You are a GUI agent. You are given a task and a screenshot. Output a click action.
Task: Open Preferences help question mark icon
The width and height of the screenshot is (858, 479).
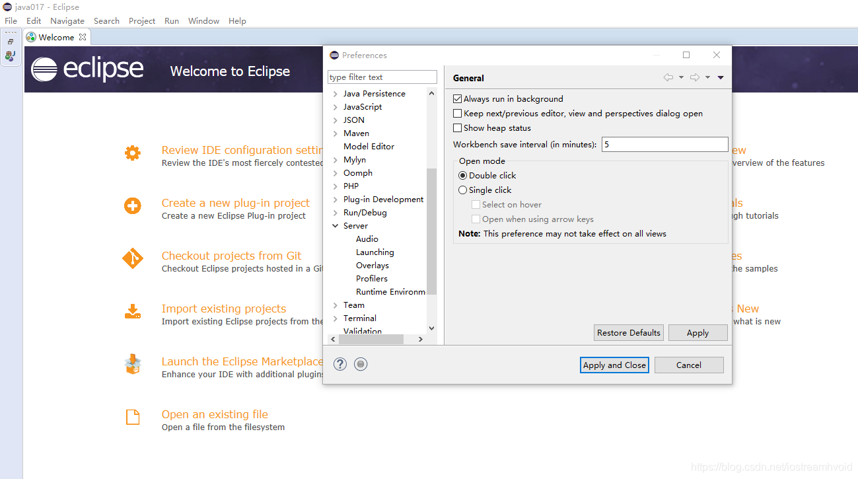pyautogui.click(x=340, y=364)
